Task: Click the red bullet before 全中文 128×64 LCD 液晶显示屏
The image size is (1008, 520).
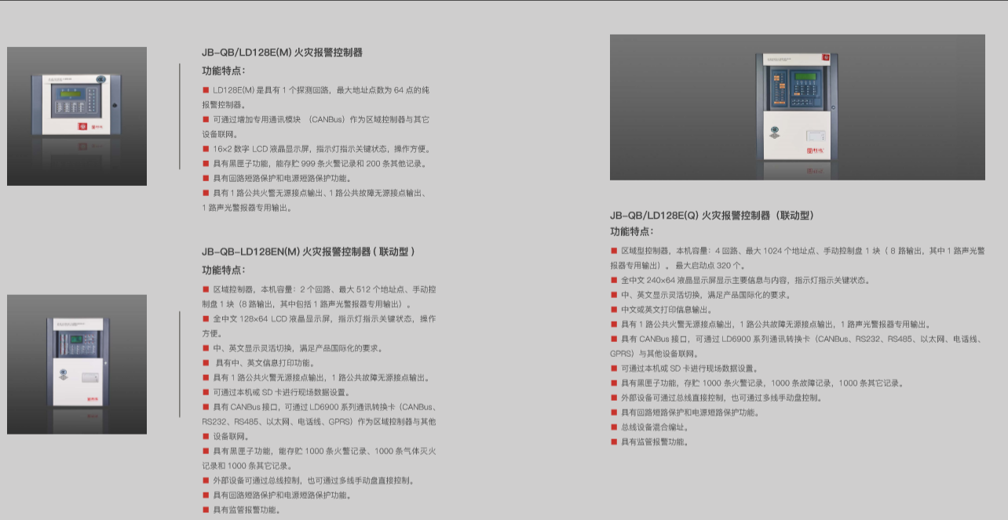Action: click(206, 319)
